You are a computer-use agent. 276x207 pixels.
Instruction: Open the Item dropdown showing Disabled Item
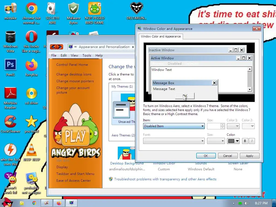[174, 126]
